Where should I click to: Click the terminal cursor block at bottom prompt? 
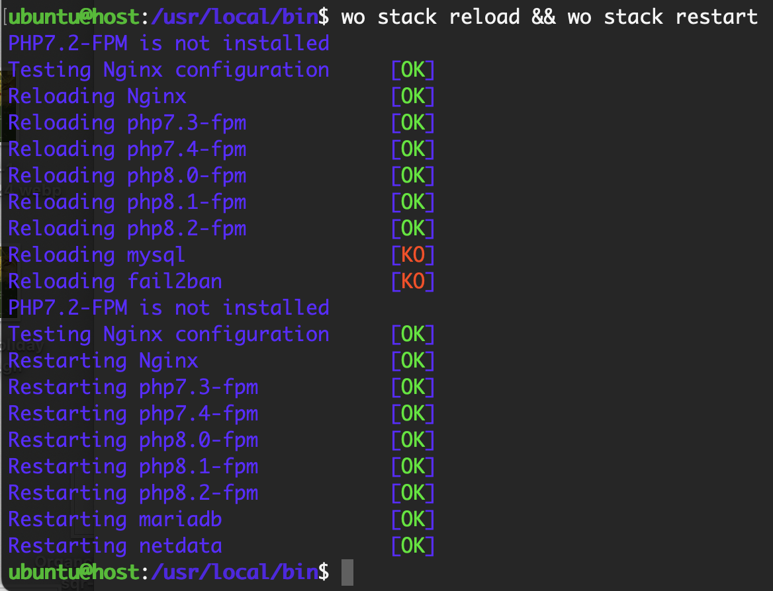tap(347, 572)
